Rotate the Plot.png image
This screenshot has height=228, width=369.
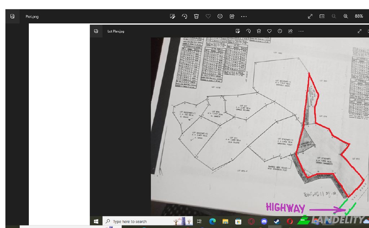click(x=184, y=16)
